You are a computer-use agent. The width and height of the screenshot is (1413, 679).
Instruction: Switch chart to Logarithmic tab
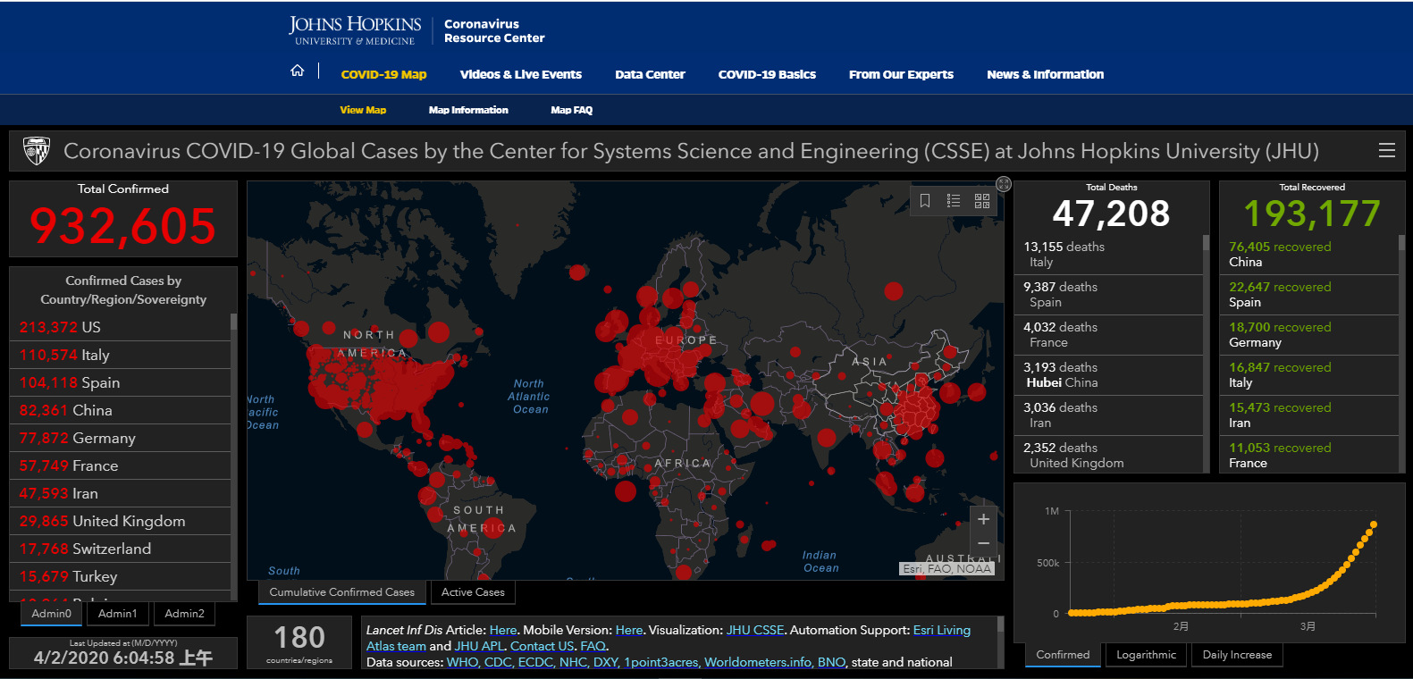click(1146, 655)
